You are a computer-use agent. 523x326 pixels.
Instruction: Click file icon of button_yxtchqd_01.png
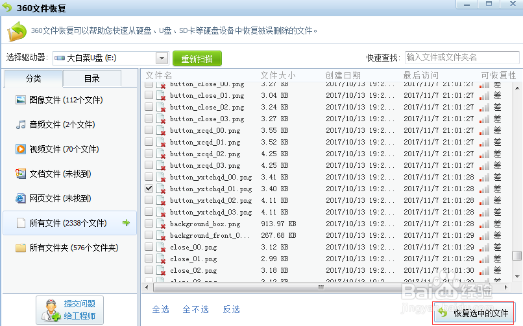coord(161,189)
